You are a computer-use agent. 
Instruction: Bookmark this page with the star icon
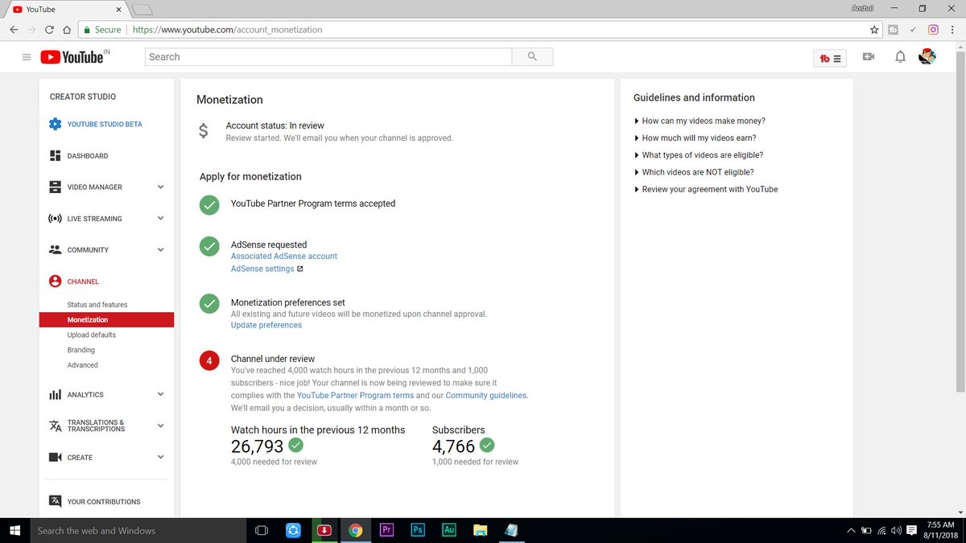pos(874,30)
